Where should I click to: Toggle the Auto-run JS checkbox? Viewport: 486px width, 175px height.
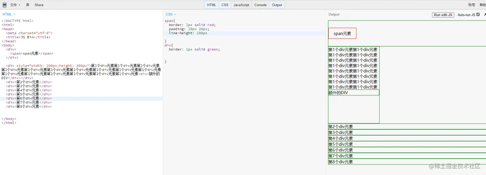[478, 14]
